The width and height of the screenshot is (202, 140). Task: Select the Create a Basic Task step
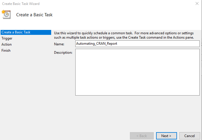tap(26, 32)
